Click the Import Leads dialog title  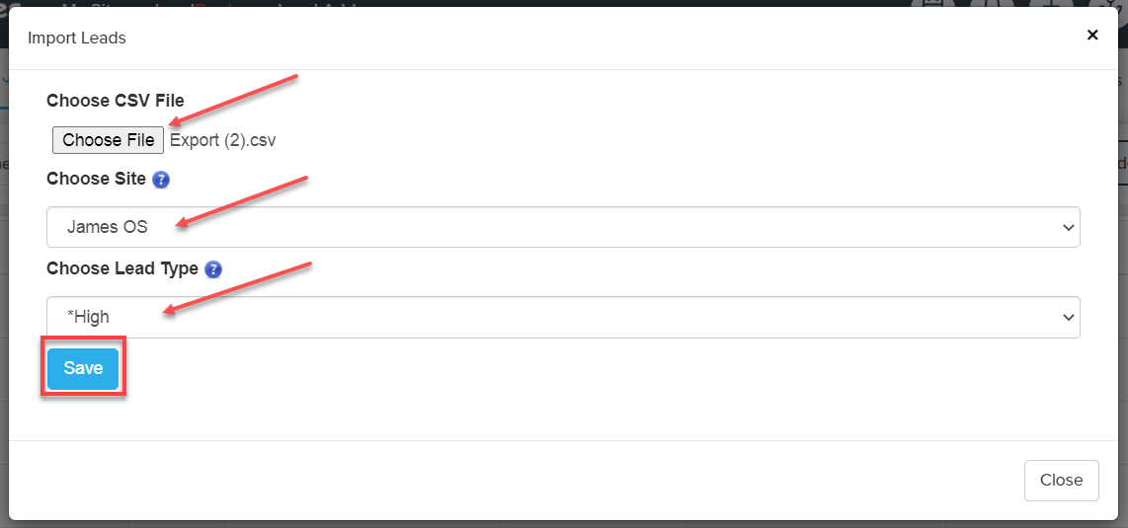(x=77, y=38)
